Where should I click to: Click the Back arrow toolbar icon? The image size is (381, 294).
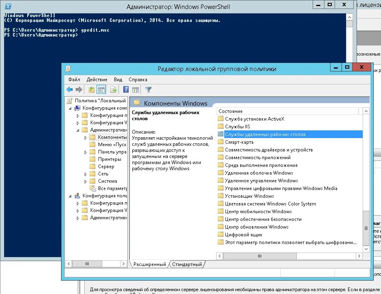point(70,90)
